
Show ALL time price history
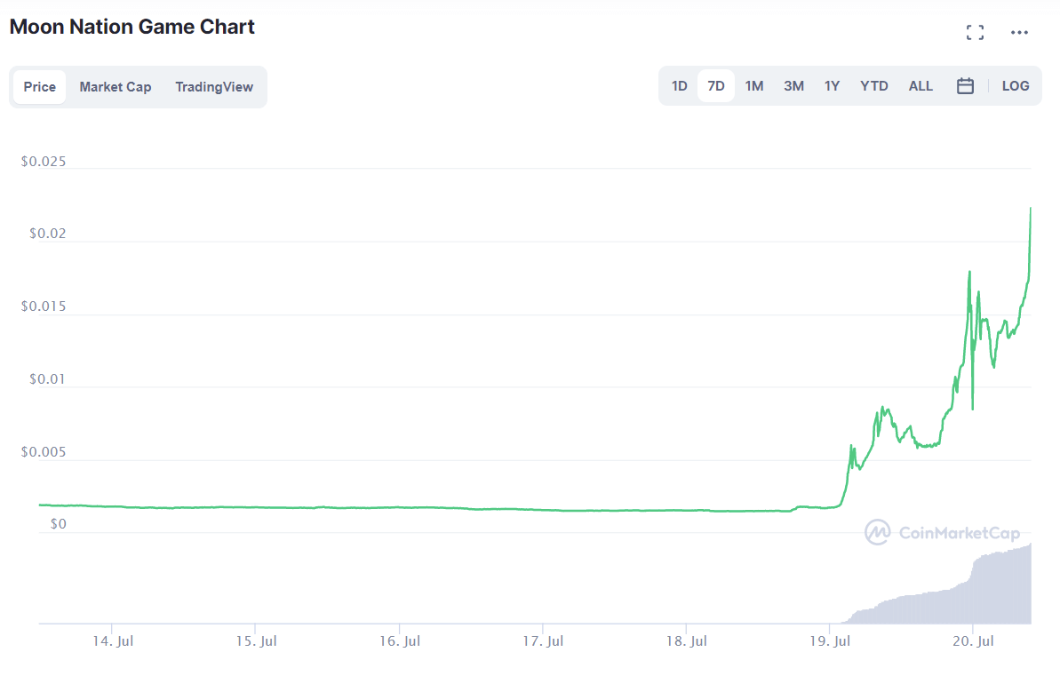[921, 86]
